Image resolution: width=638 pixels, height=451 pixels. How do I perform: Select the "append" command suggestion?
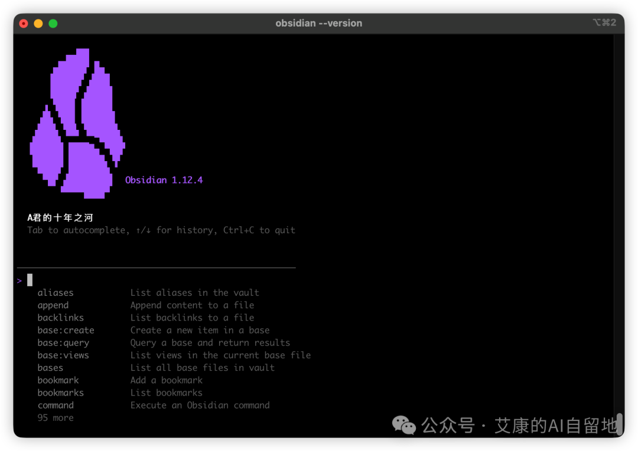click(53, 305)
